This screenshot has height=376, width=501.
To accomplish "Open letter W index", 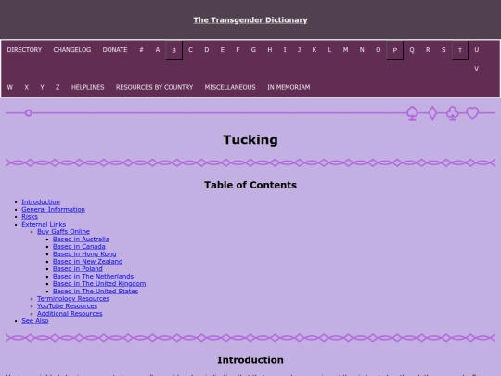I will (10, 87).
